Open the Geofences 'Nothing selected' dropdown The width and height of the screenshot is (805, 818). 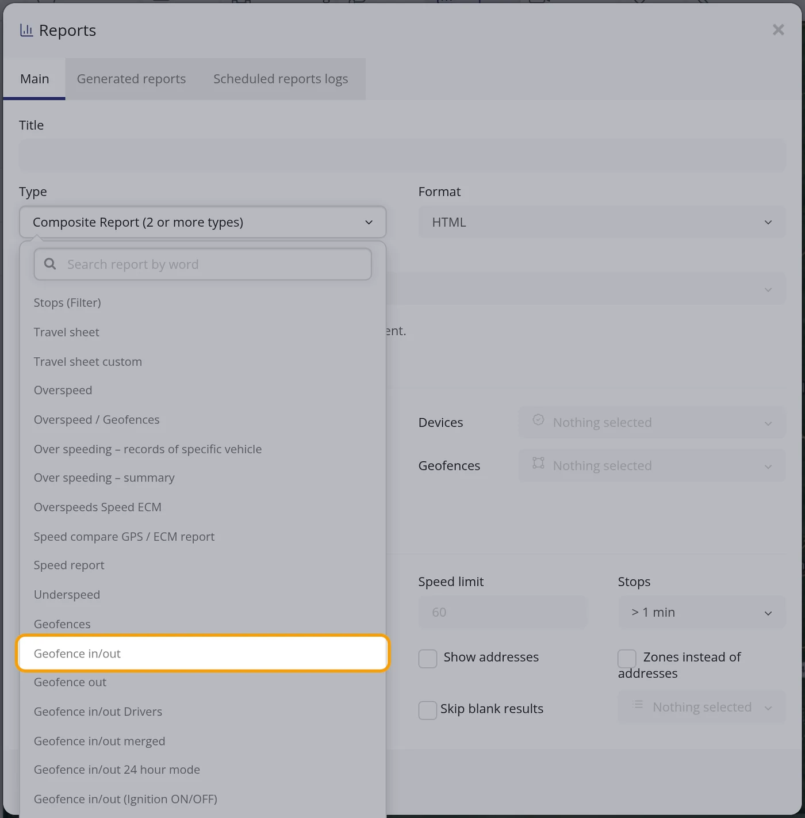652,466
